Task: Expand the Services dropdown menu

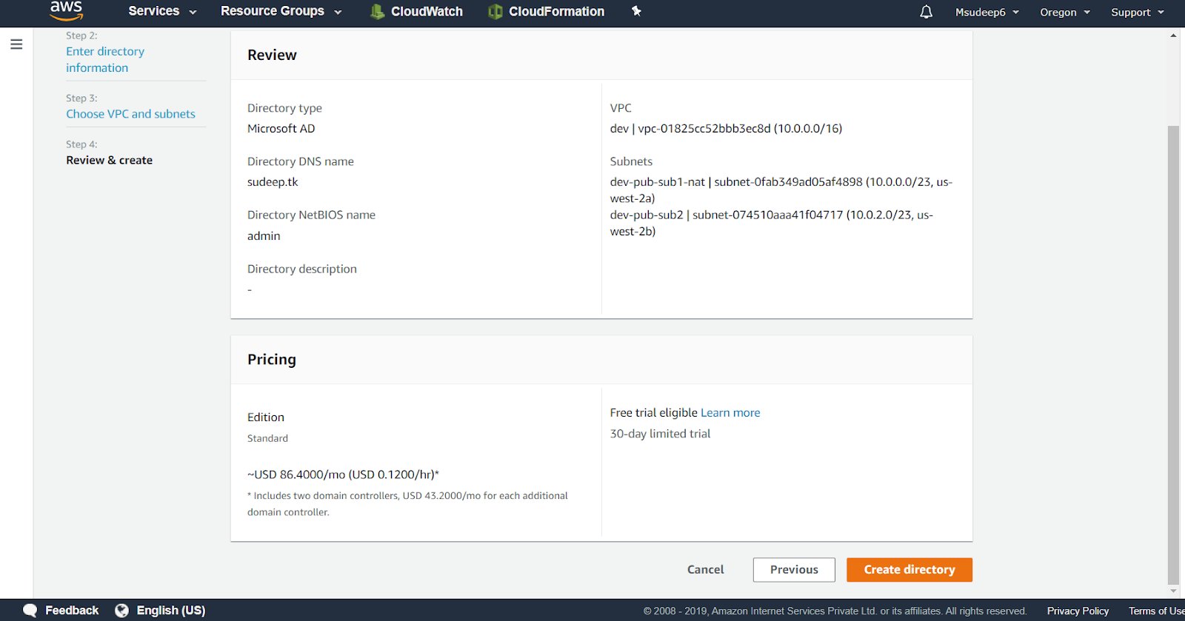Action: pyautogui.click(x=162, y=11)
